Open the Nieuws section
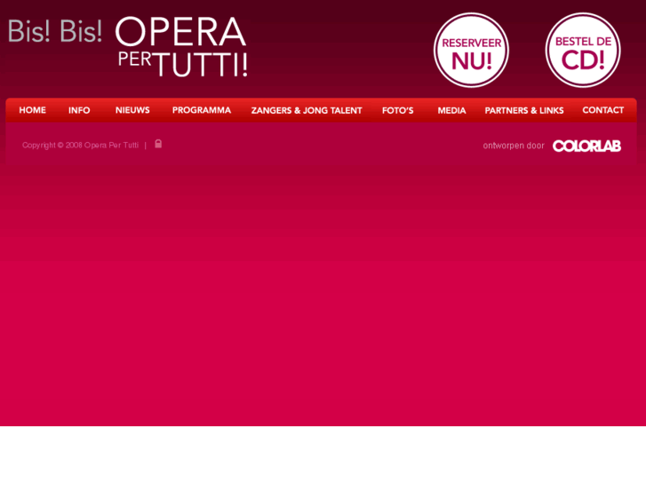The height and width of the screenshot is (484, 646). point(132,110)
